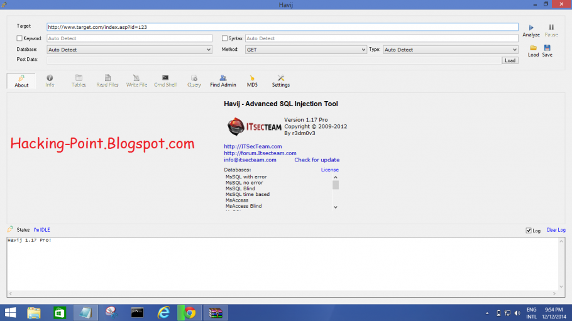This screenshot has width=572, height=321.
Task: Open Google Chrome from taskbar
Action: click(189, 313)
